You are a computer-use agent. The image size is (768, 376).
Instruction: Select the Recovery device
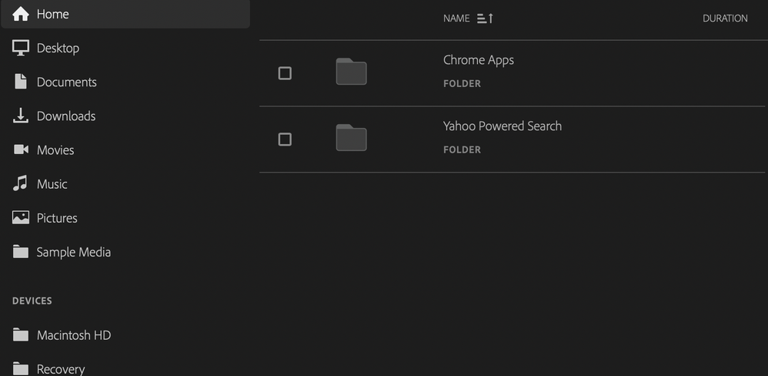pyautogui.click(x=61, y=368)
